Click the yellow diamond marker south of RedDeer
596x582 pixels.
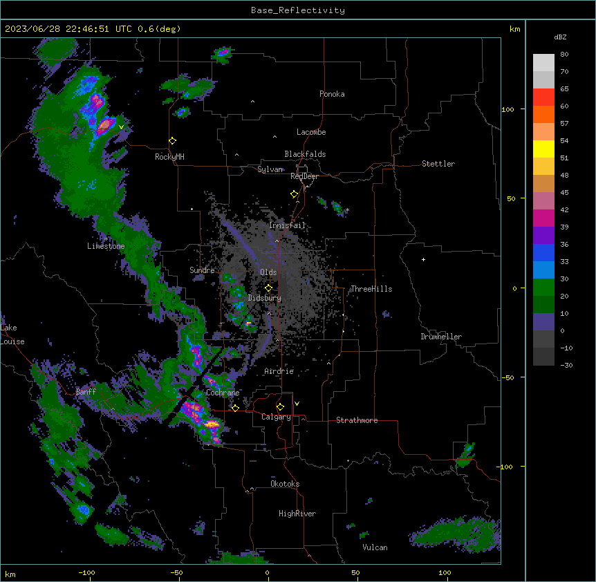[295, 194]
